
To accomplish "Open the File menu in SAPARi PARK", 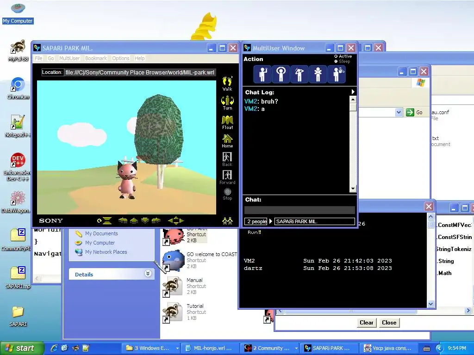I will [38, 58].
